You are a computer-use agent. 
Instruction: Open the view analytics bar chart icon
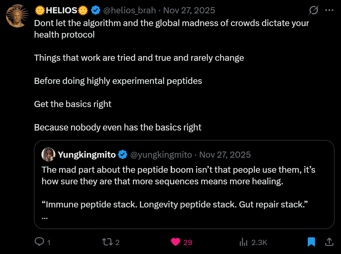point(243,242)
